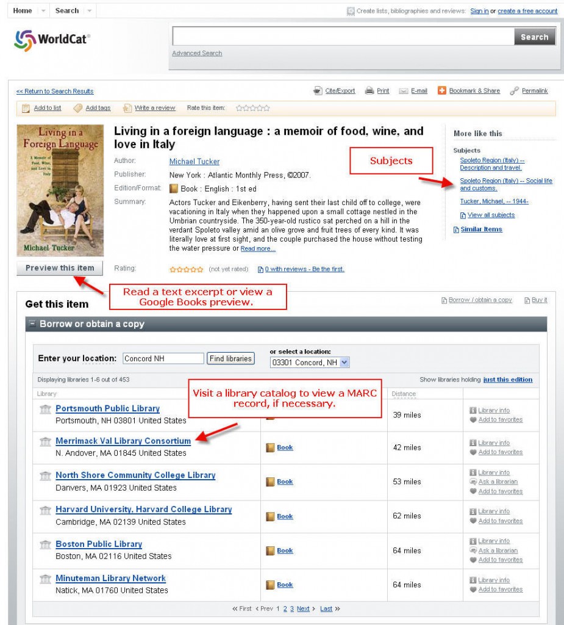Open the Home menu dropdown arrow
Viewport: 564px width, 625px height.
pos(43,11)
